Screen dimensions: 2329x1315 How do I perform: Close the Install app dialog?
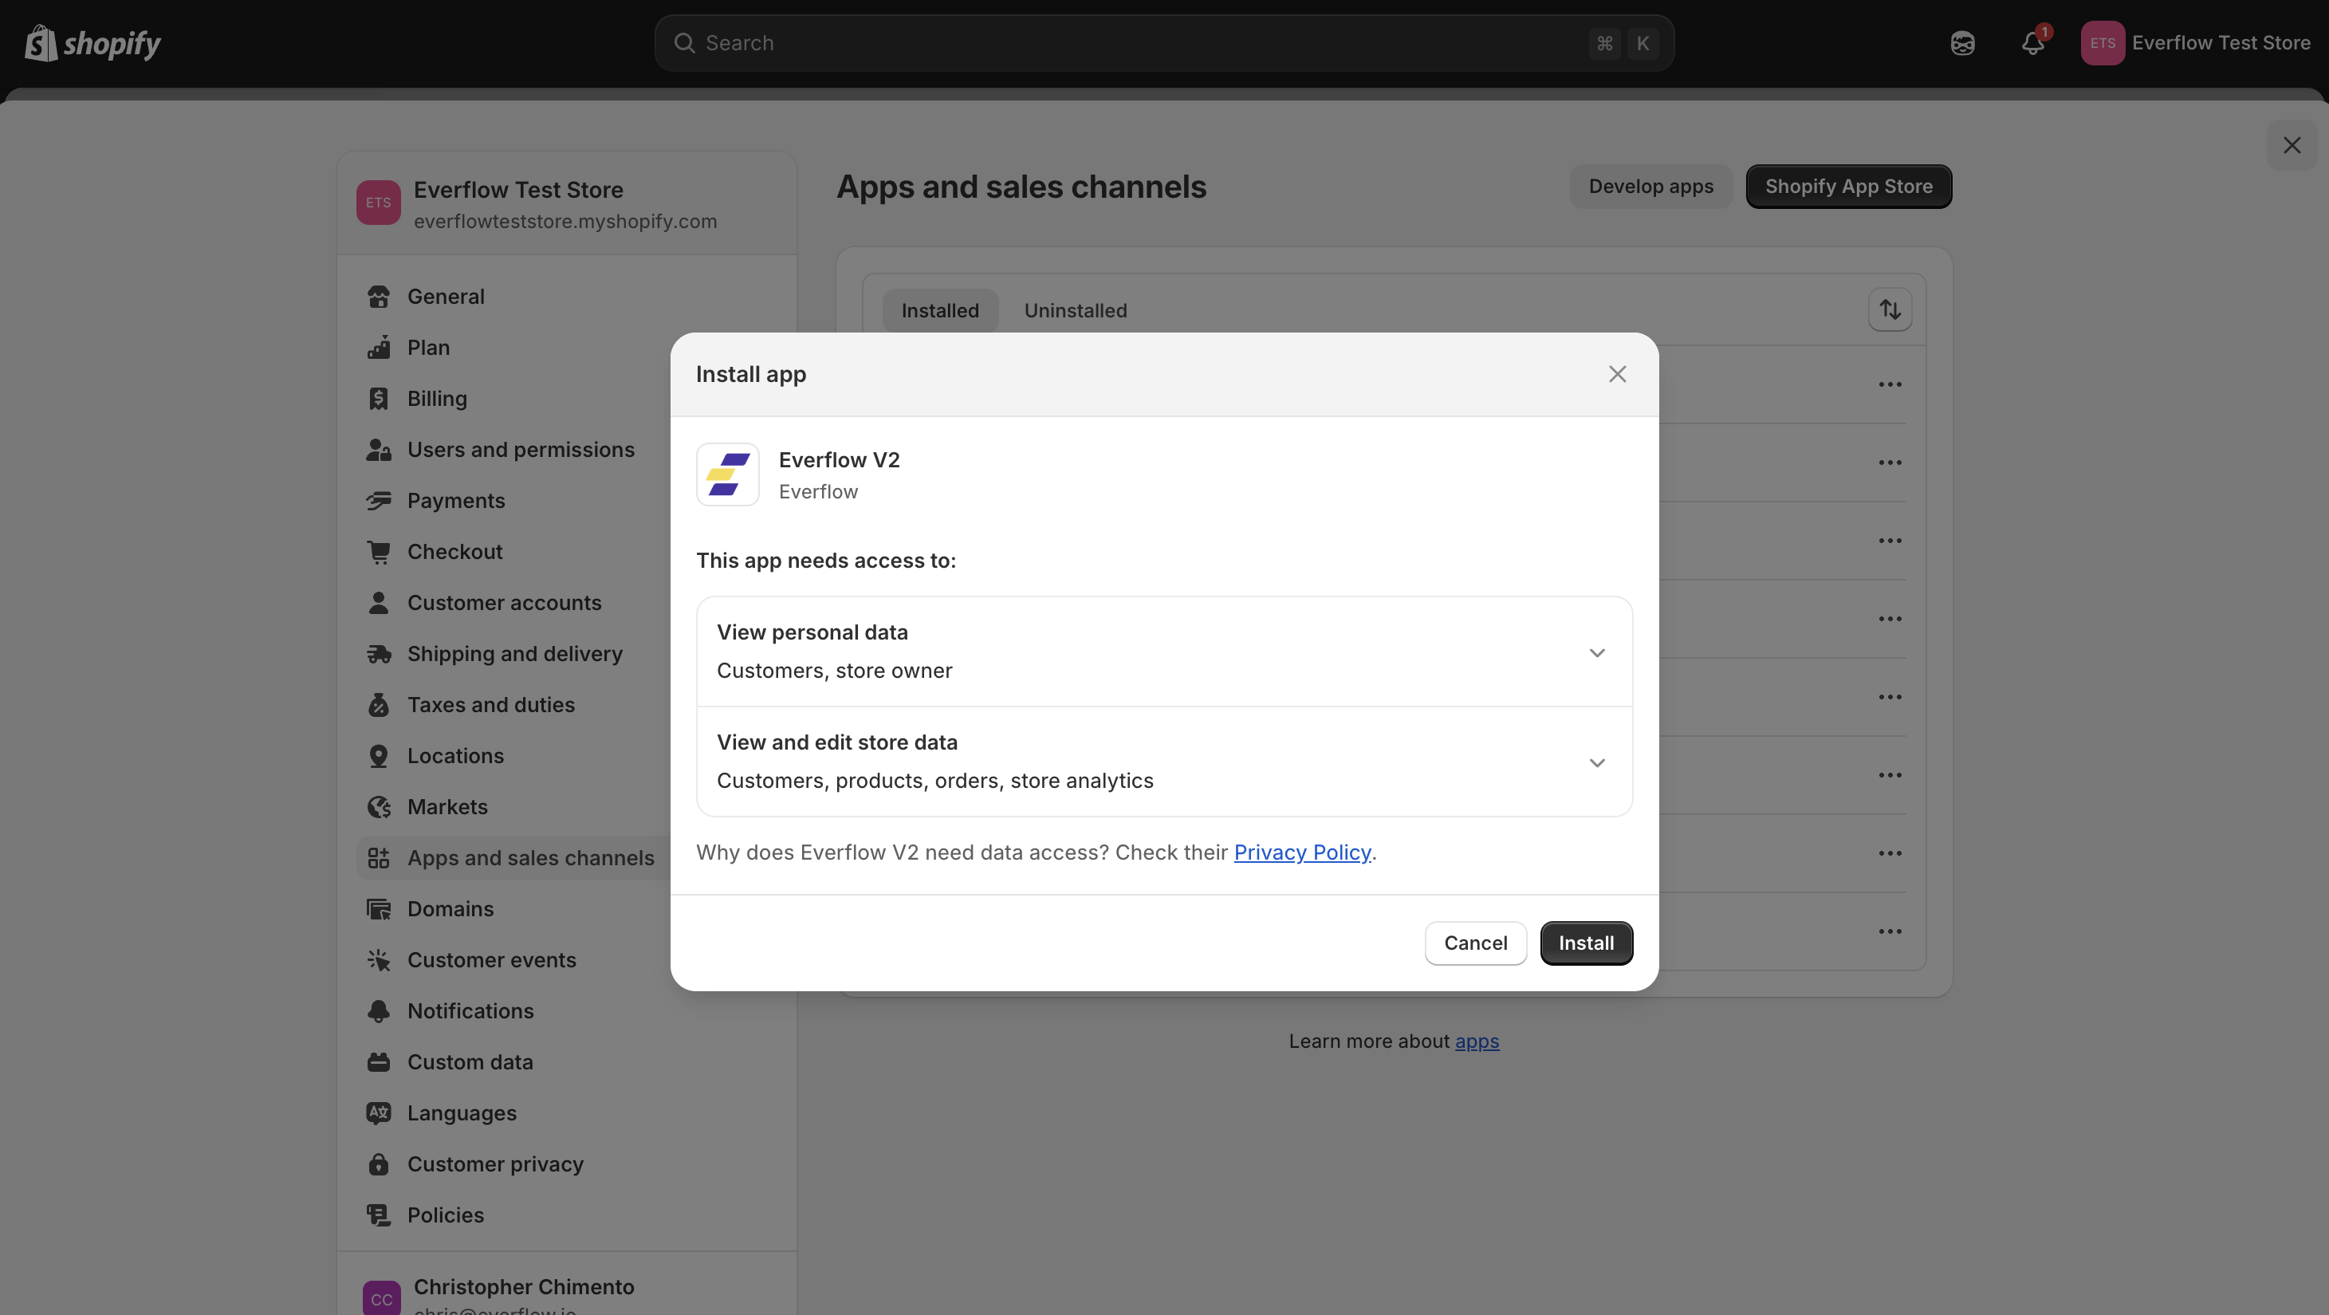(1616, 375)
